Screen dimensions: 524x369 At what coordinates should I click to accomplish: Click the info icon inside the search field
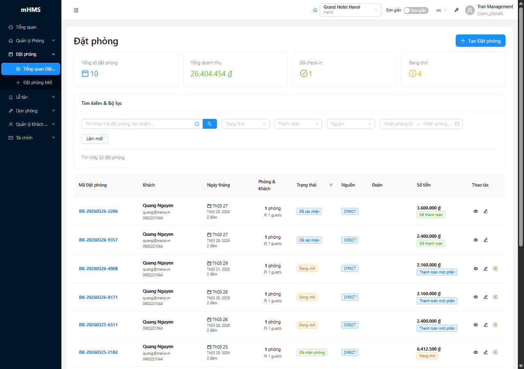pos(197,124)
